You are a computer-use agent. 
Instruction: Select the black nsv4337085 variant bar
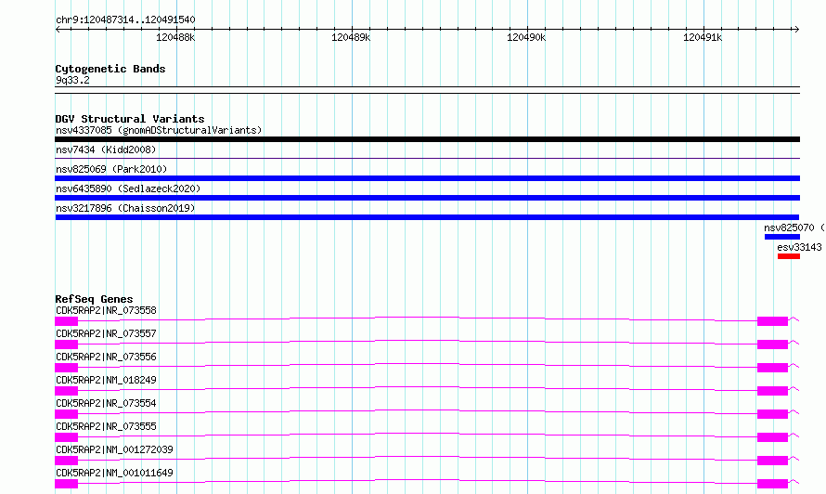click(427, 139)
